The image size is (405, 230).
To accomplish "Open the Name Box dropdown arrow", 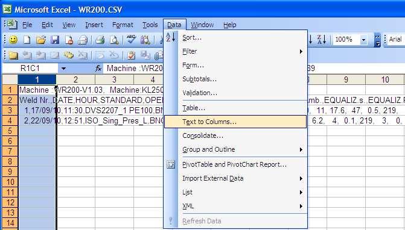I will (x=63, y=69).
